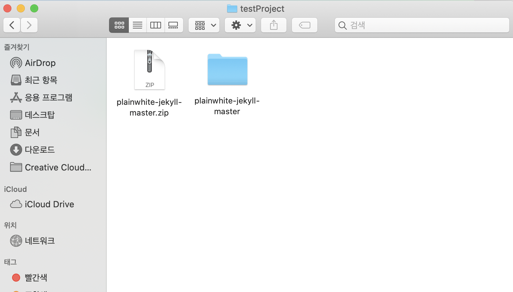
Task: Switch to list view mode
Action: pos(138,25)
